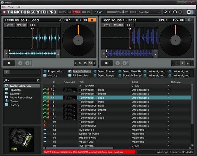Click Deck A note icon beside stripe
This screenshot has width=197, height=156.
[x=58, y=54]
